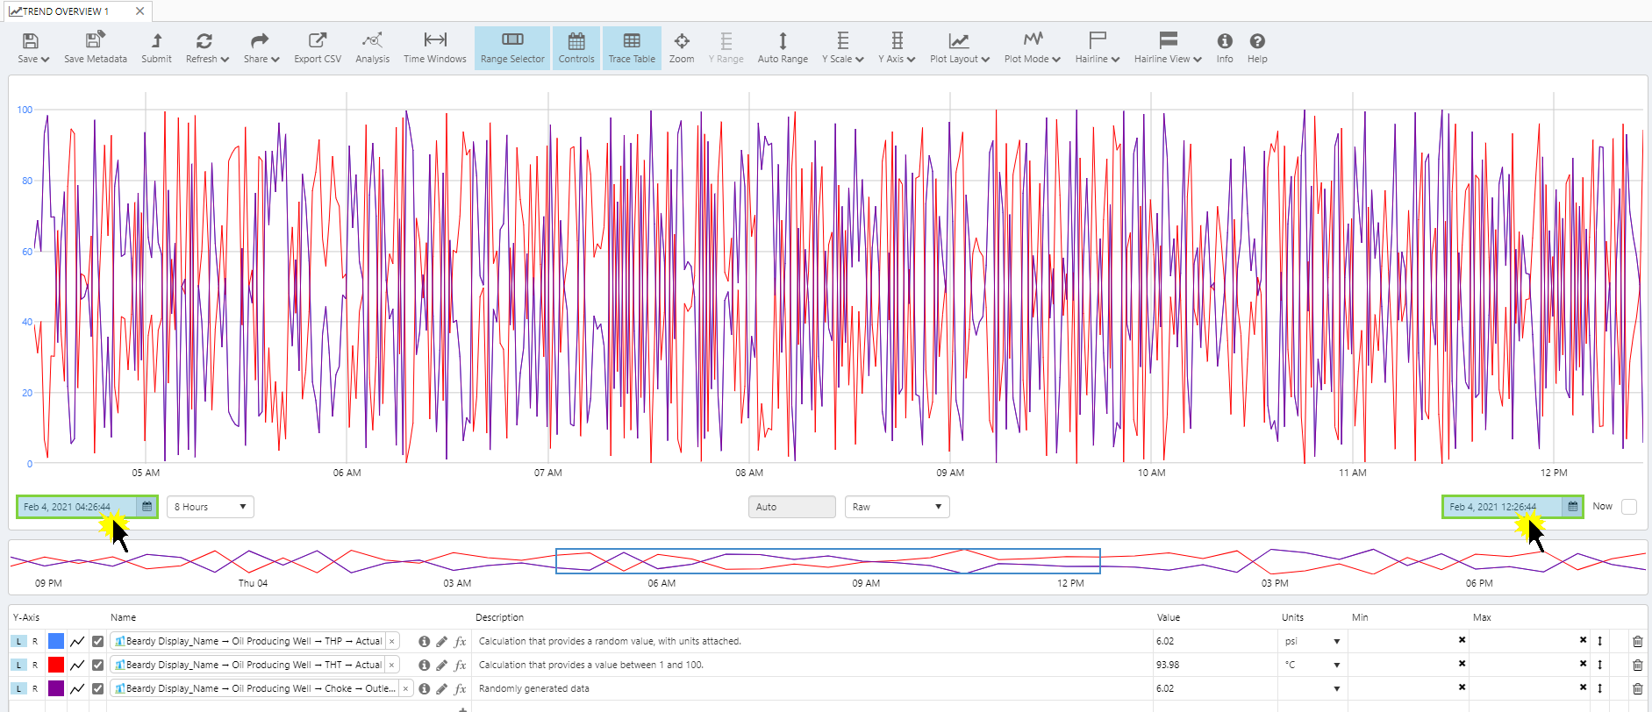Image resolution: width=1652 pixels, height=712 pixels.
Task: Switch to the Trend Overview 1 tab
Action: point(66,11)
